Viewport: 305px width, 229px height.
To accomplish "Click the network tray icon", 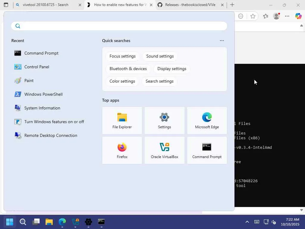I will point(266,222).
